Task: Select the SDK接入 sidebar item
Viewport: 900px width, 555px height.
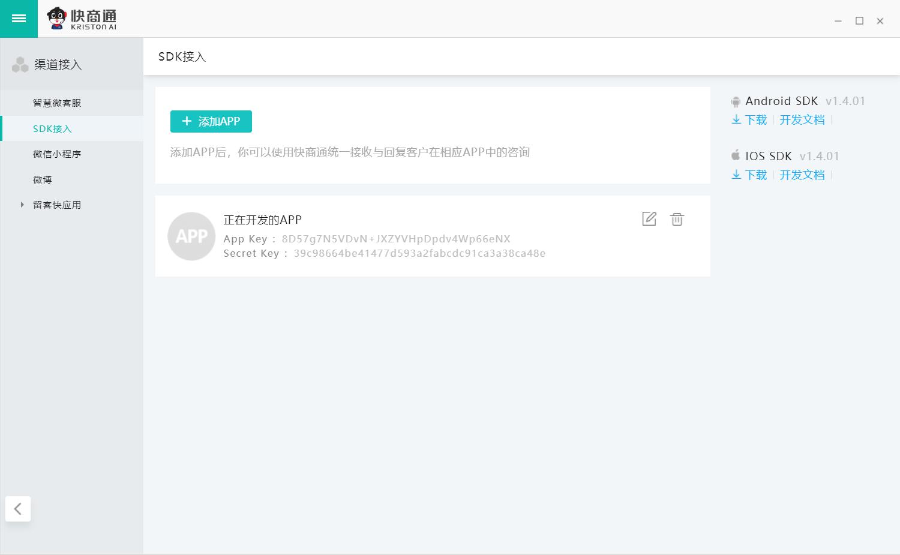Action: (x=53, y=128)
